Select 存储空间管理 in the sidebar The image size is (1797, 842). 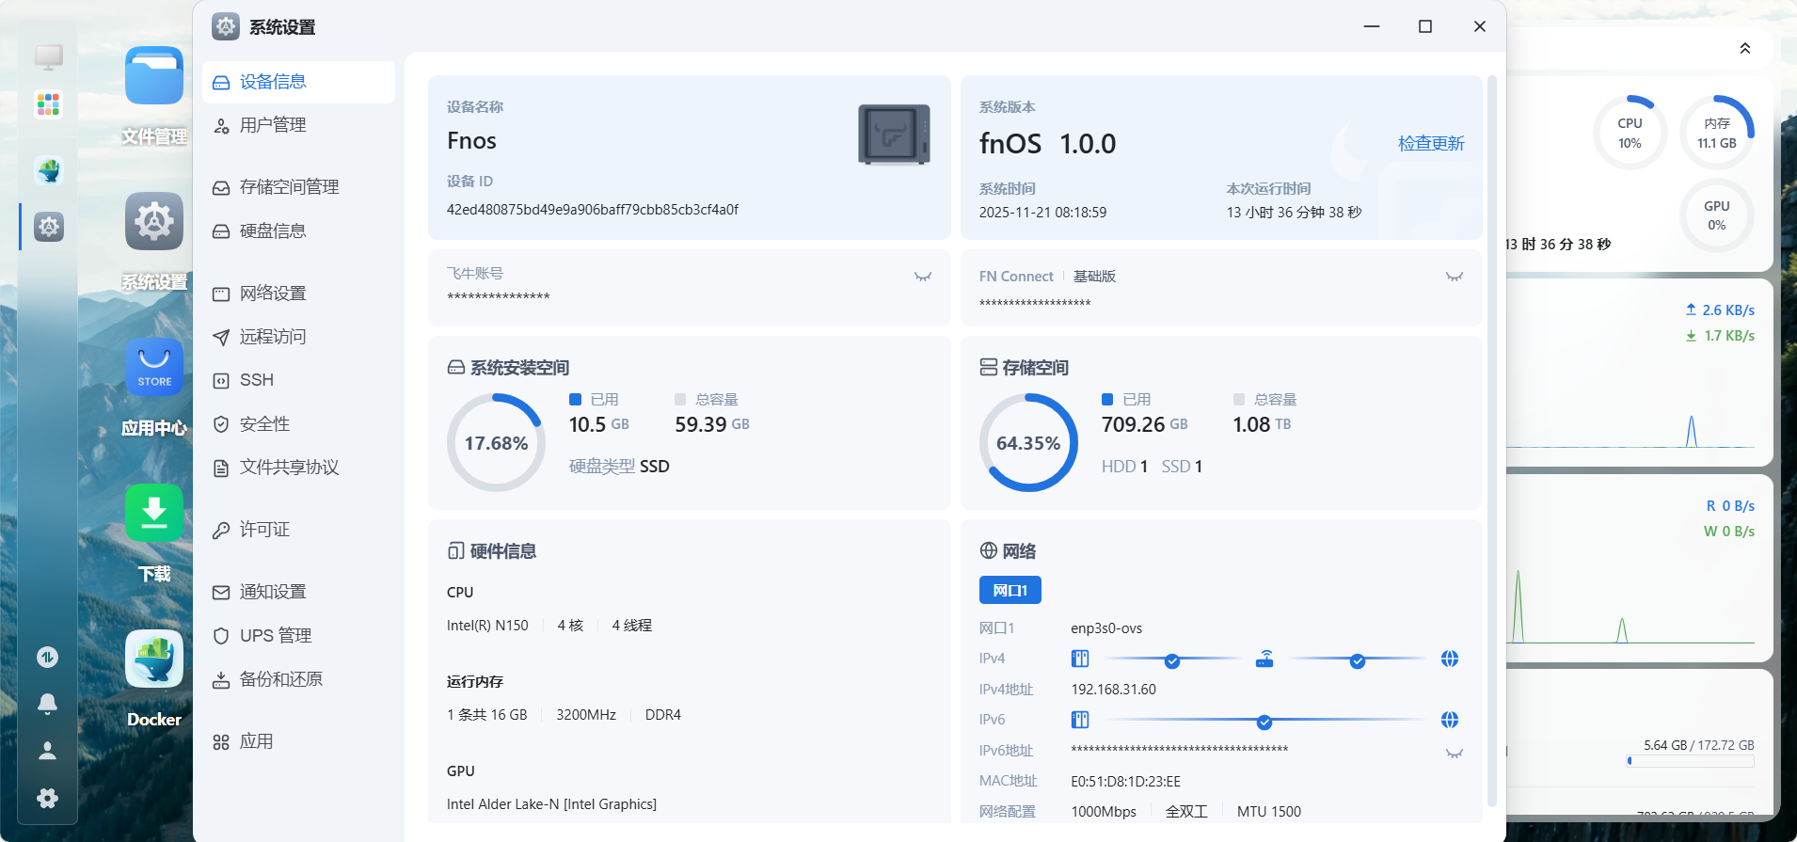[x=289, y=187]
